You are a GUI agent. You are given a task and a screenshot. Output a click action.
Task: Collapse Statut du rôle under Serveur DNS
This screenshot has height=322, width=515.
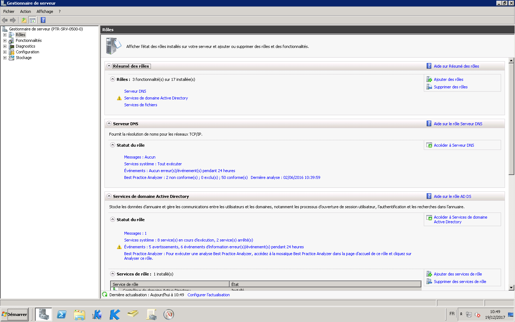(113, 145)
